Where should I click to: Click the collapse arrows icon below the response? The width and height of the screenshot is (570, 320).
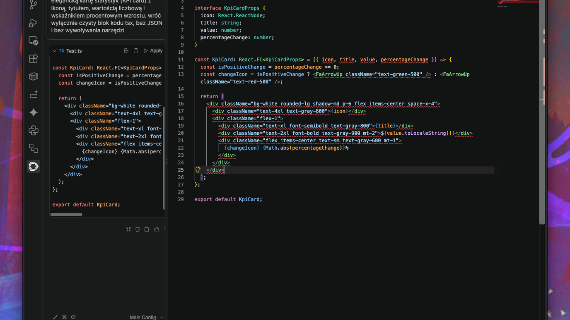(x=128, y=229)
